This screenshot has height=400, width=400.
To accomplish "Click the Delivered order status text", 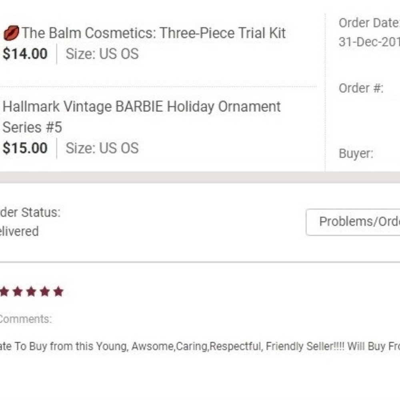I will pos(19,232).
